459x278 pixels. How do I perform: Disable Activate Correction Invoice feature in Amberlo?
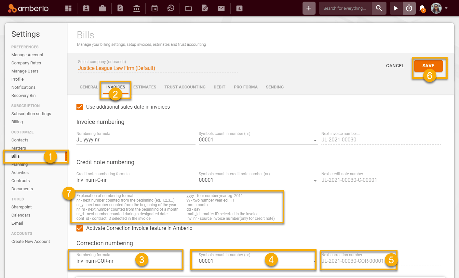pos(79,228)
